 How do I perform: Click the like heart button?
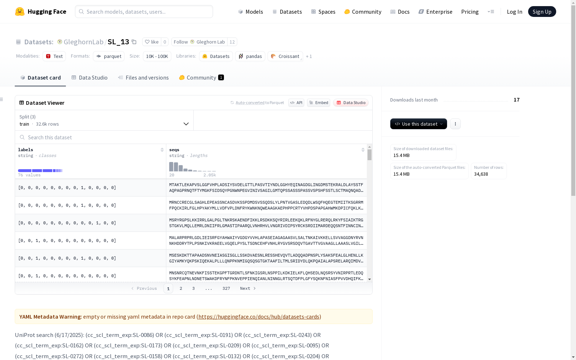tap(152, 42)
